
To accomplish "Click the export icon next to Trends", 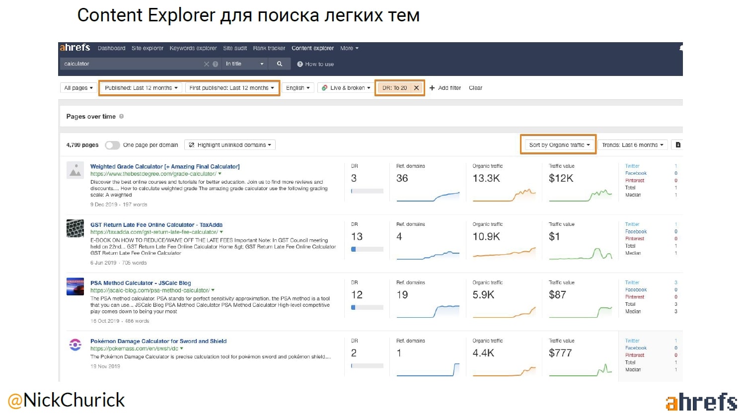I will pyautogui.click(x=678, y=145).
